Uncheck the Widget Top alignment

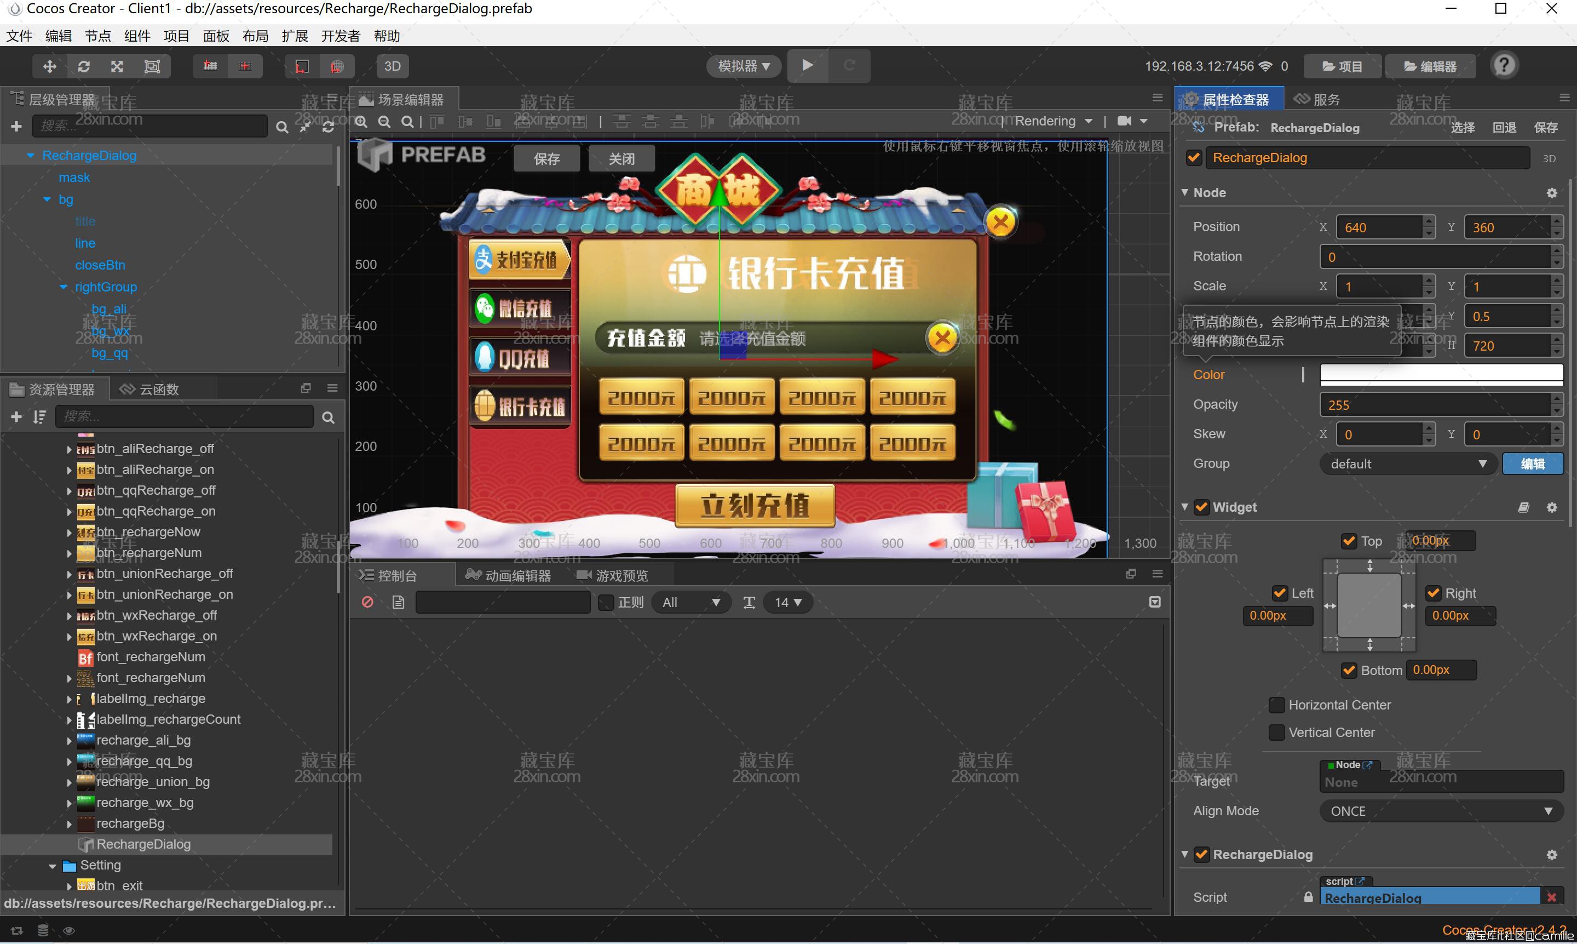click(x=1349, y=541)
